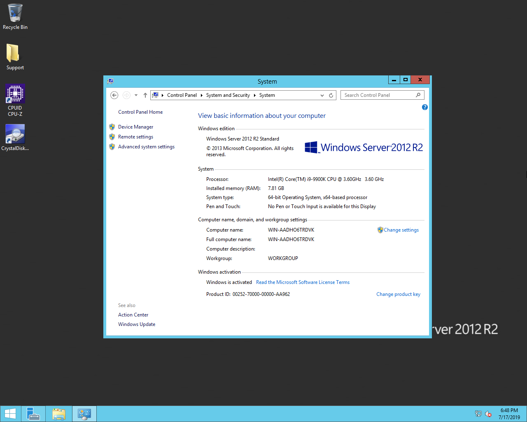Open address bar previous locations dropdown

tap(322, 95)
